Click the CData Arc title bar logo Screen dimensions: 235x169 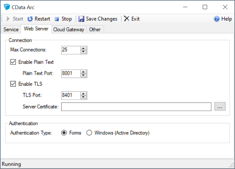point(7,7)
